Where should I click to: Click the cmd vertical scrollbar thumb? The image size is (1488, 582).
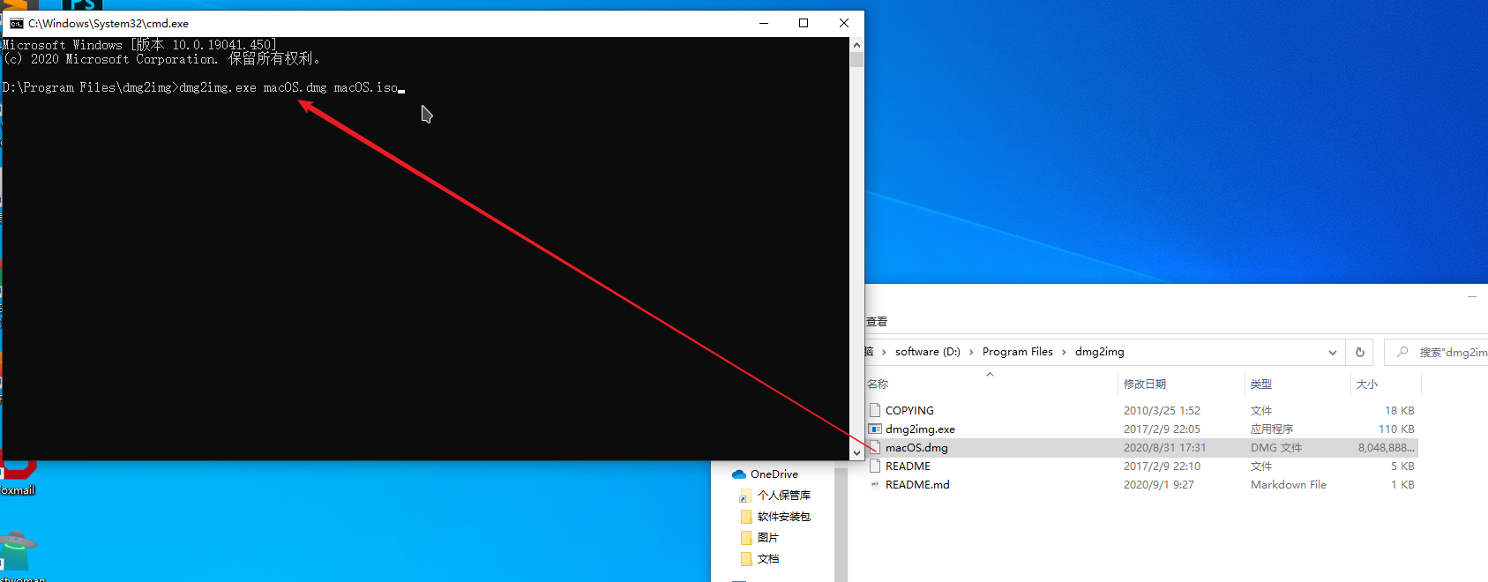click(x=856, y=59)
